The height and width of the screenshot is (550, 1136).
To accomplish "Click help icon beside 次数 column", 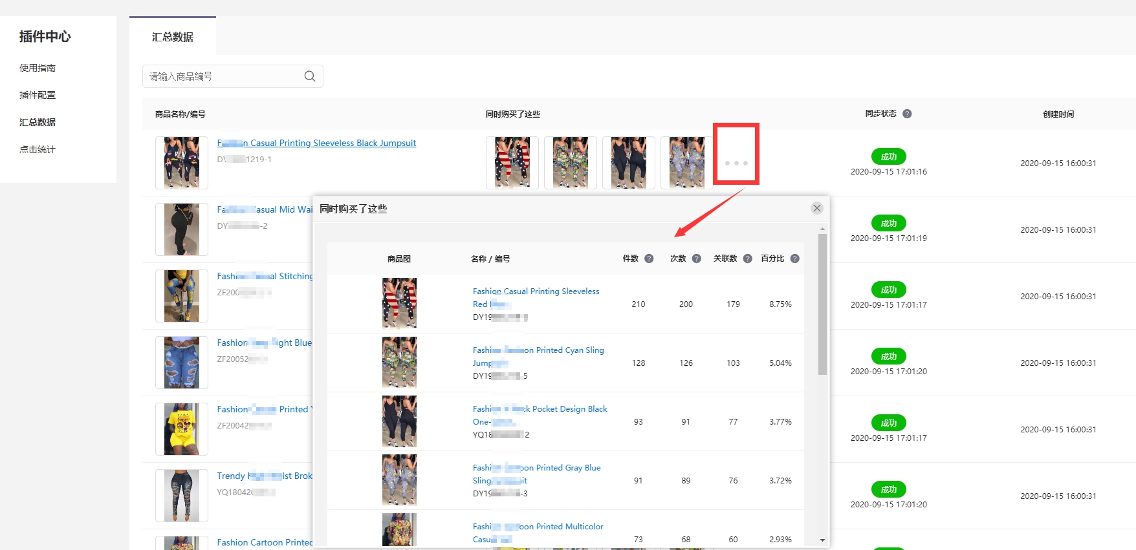I will pyautogui.click(x=697, y=259).
